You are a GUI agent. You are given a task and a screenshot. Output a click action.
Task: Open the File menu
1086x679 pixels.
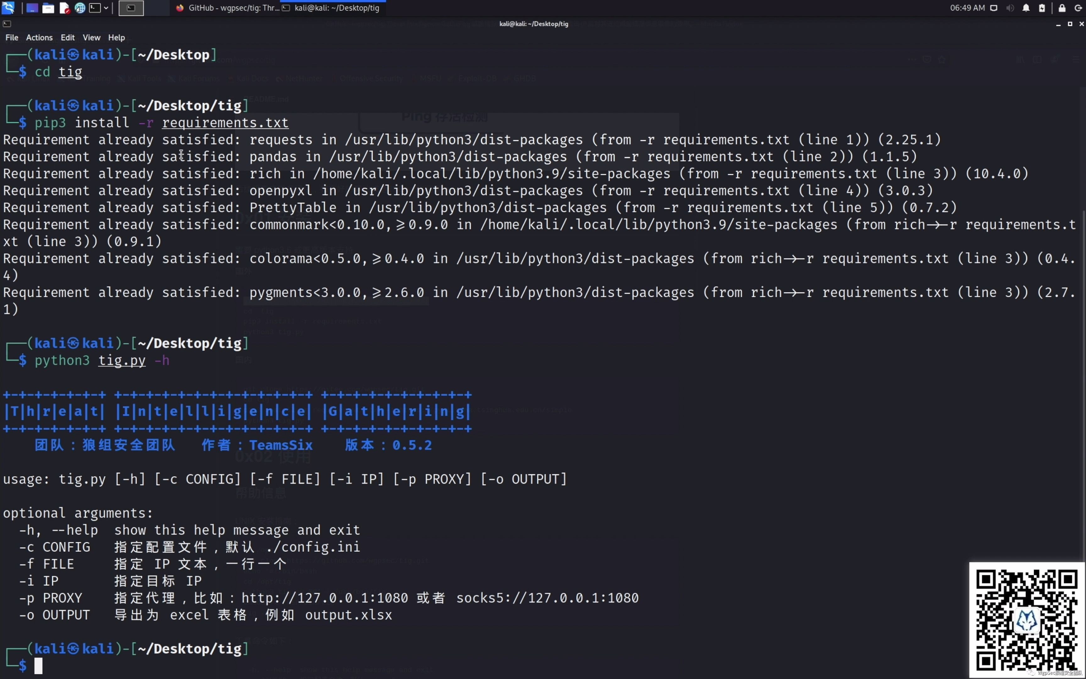pos(12,38)
